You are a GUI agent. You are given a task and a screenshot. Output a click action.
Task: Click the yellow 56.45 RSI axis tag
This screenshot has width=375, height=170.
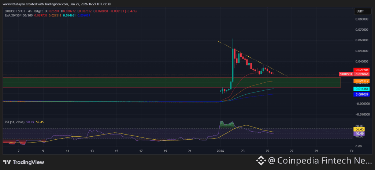click(x=360, y=129)
